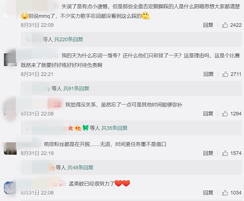Reply to 我觉得没关系 comment
This screenshot has height=201, width=244.
[x=208, y=114]
